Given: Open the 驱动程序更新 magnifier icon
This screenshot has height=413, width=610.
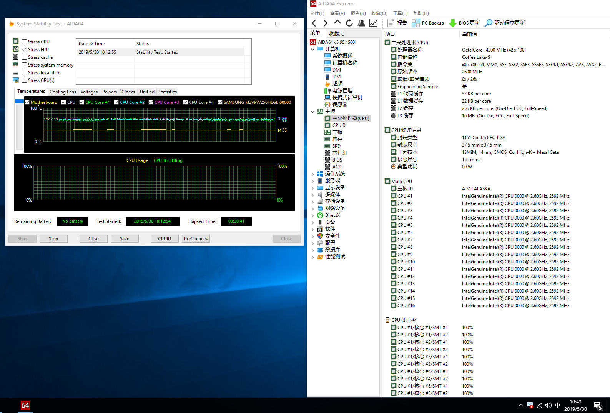Looking at the screenshot, I should 489,23.
